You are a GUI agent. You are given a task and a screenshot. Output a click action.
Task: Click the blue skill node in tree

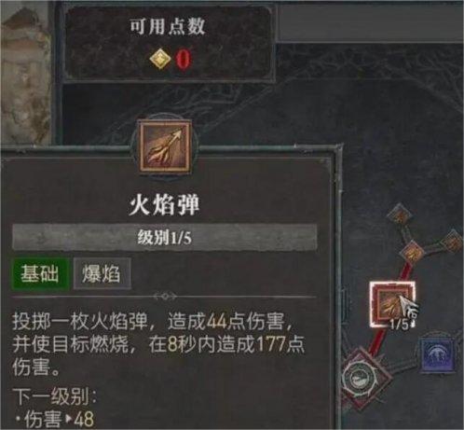point(438,354)
